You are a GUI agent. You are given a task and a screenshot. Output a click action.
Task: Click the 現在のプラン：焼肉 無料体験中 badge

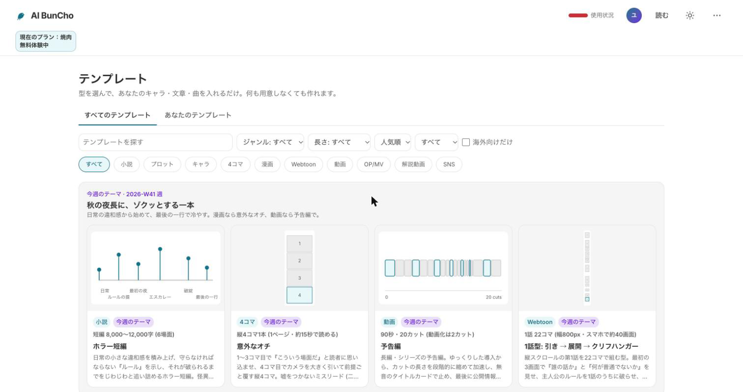(x=46, y=41)
